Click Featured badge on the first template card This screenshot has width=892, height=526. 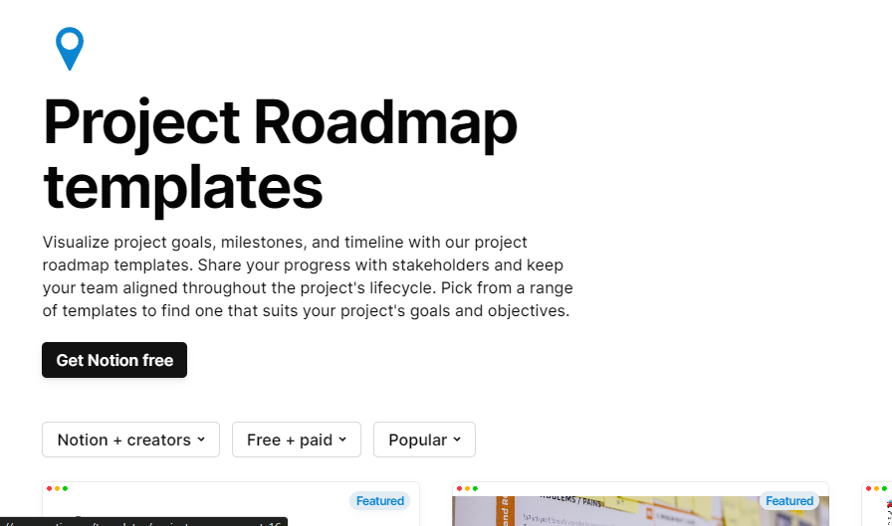point(380,501)
